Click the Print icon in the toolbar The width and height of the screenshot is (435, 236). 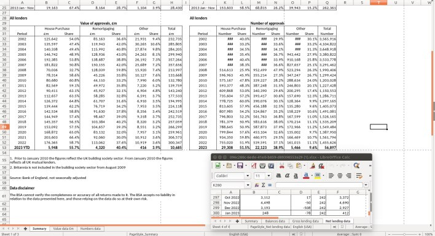coord(262,166)
